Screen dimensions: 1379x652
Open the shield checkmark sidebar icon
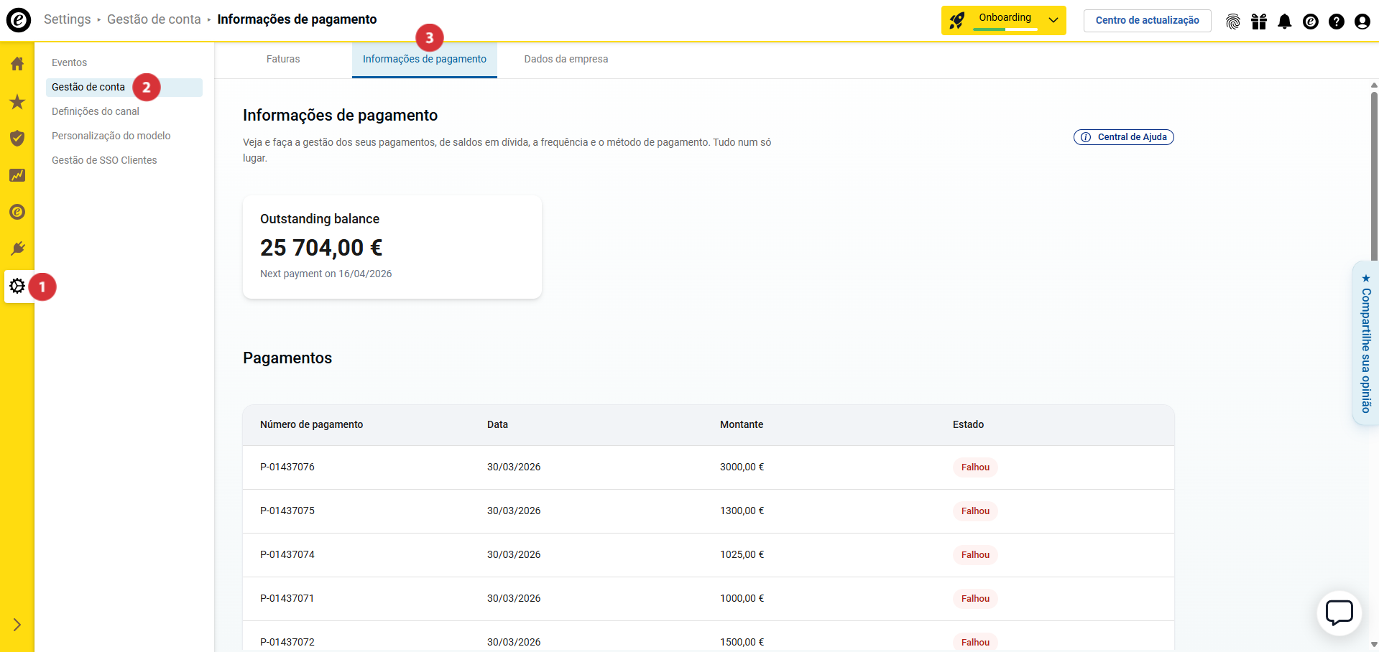point(17,138)
